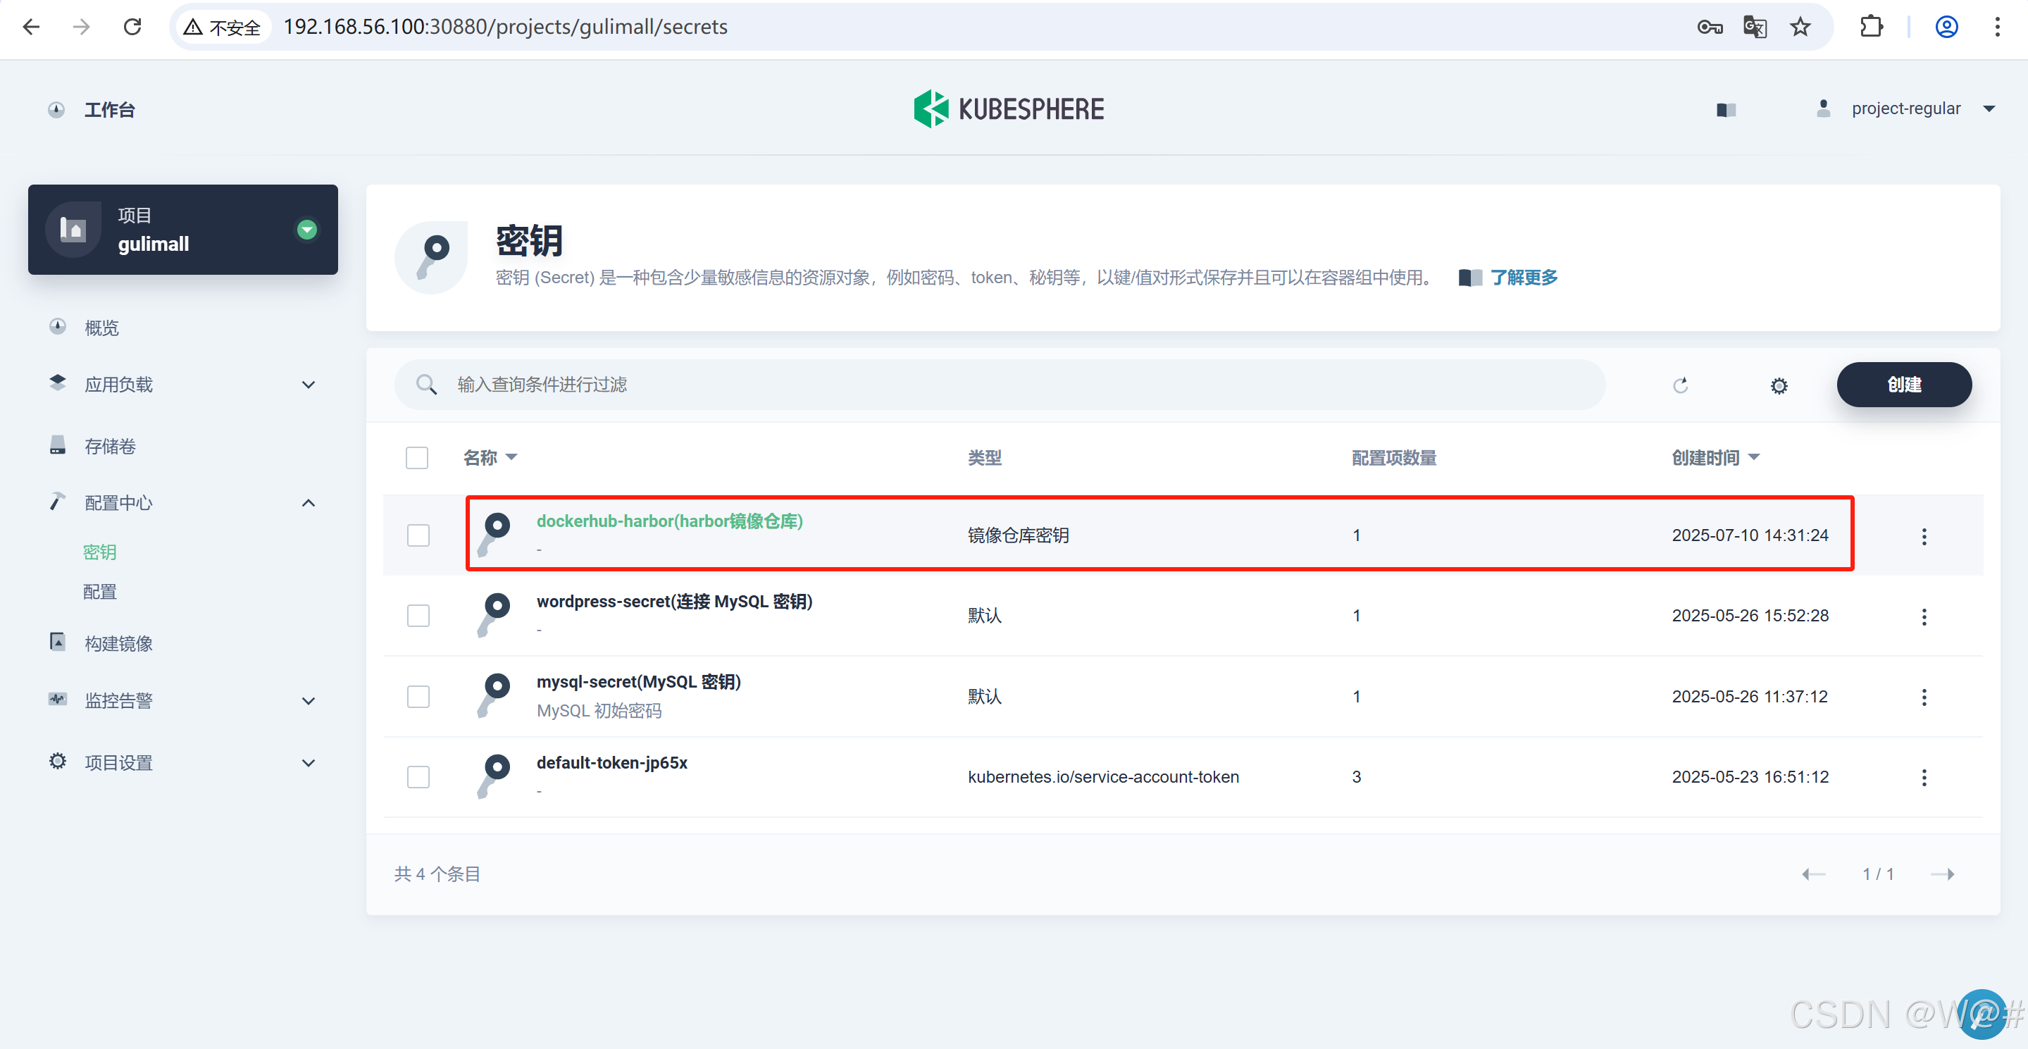Reload the page in browser
The width and height of the screenshot is (2028, 1049).
pyautogui.click(x=132, y=27)
